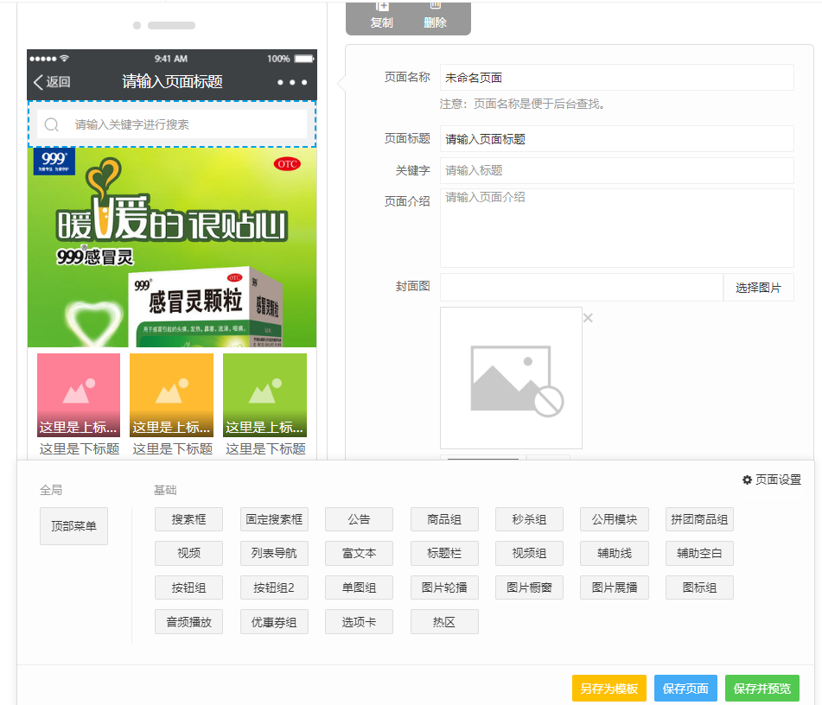Select the green image tile in preview
Image resolution: width=822 pixels, height=705 pixels.
pyautogui.click(x=264, y=395)
